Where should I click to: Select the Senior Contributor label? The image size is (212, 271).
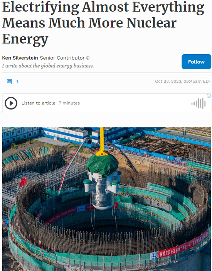point(62,58)
